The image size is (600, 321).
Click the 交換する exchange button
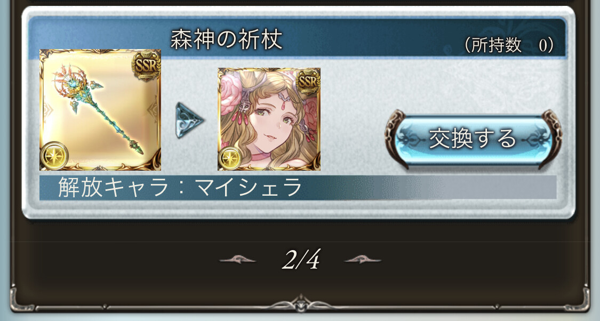[474, 139]
